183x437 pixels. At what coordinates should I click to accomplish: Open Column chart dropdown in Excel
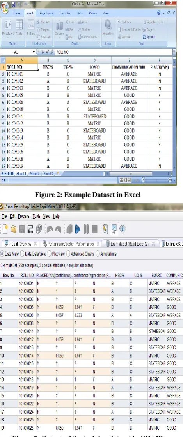click(59, 29)
